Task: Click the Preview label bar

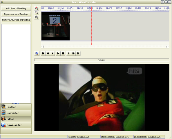Action: (102, 60)
